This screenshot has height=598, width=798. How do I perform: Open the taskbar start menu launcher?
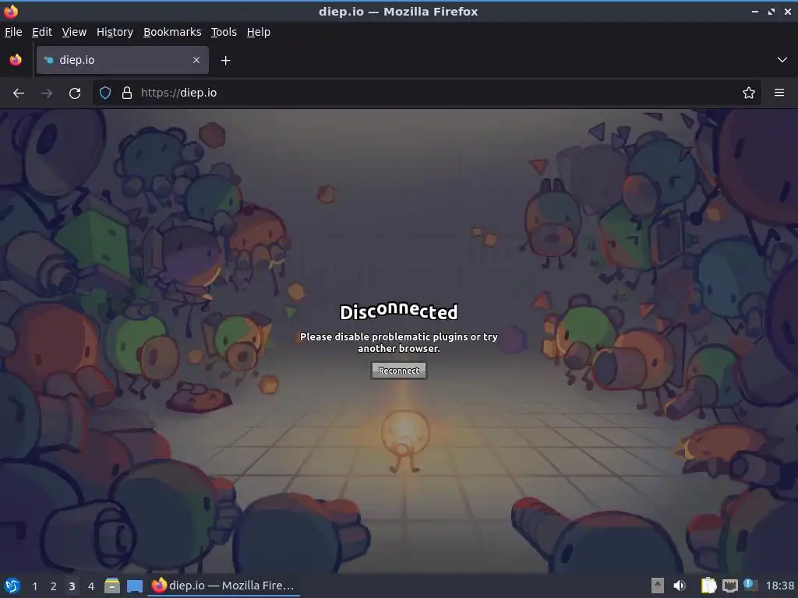click(12, 586)
